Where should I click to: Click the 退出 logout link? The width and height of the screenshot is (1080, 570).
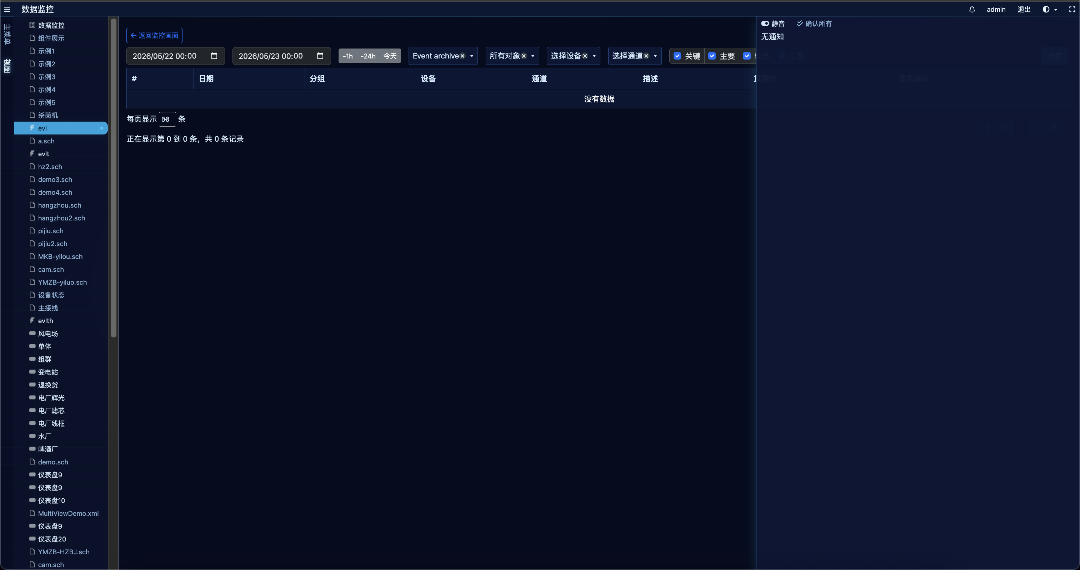1024,9
